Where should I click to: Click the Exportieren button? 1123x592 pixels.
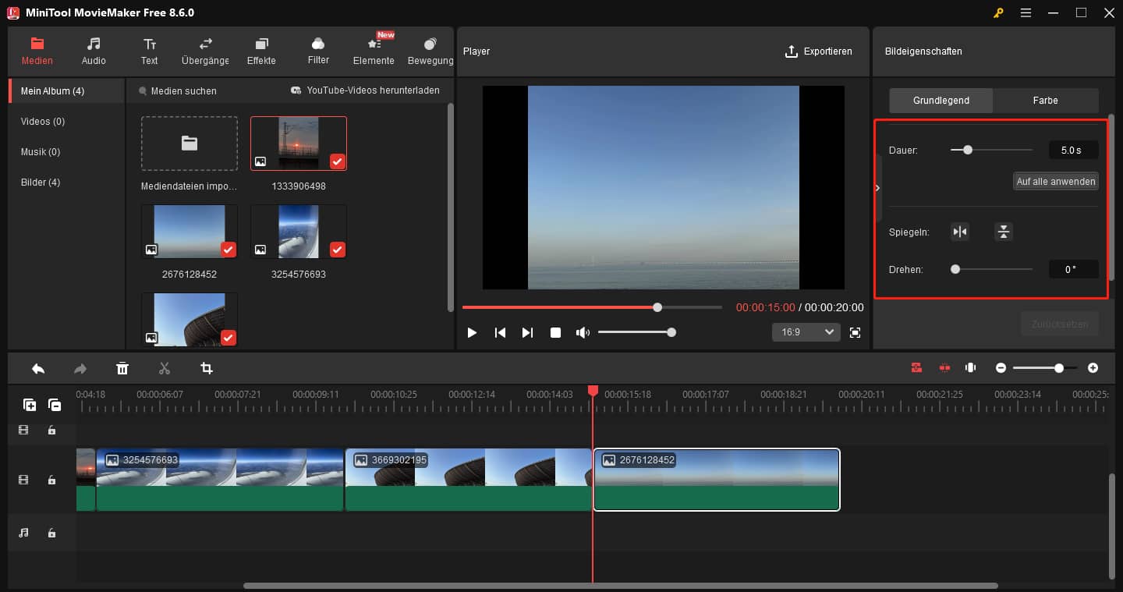click(818, 51)
